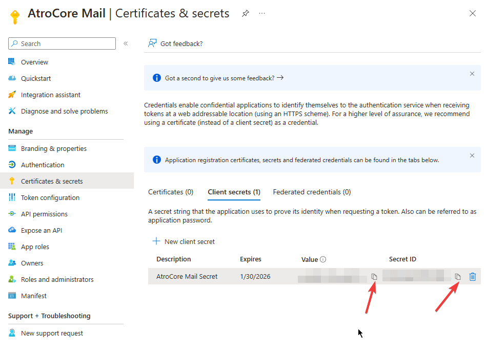Open the Got feedback? link

click(175, 43)
